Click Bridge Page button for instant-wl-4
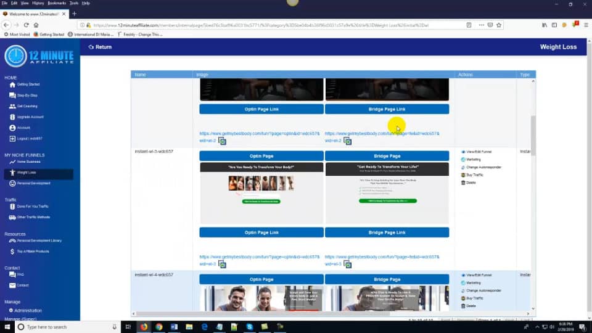 tap(387, 279)
